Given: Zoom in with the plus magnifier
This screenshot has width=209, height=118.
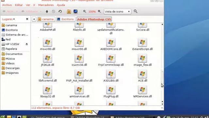Looking at the screenshot, I should (x=99, y=11).
